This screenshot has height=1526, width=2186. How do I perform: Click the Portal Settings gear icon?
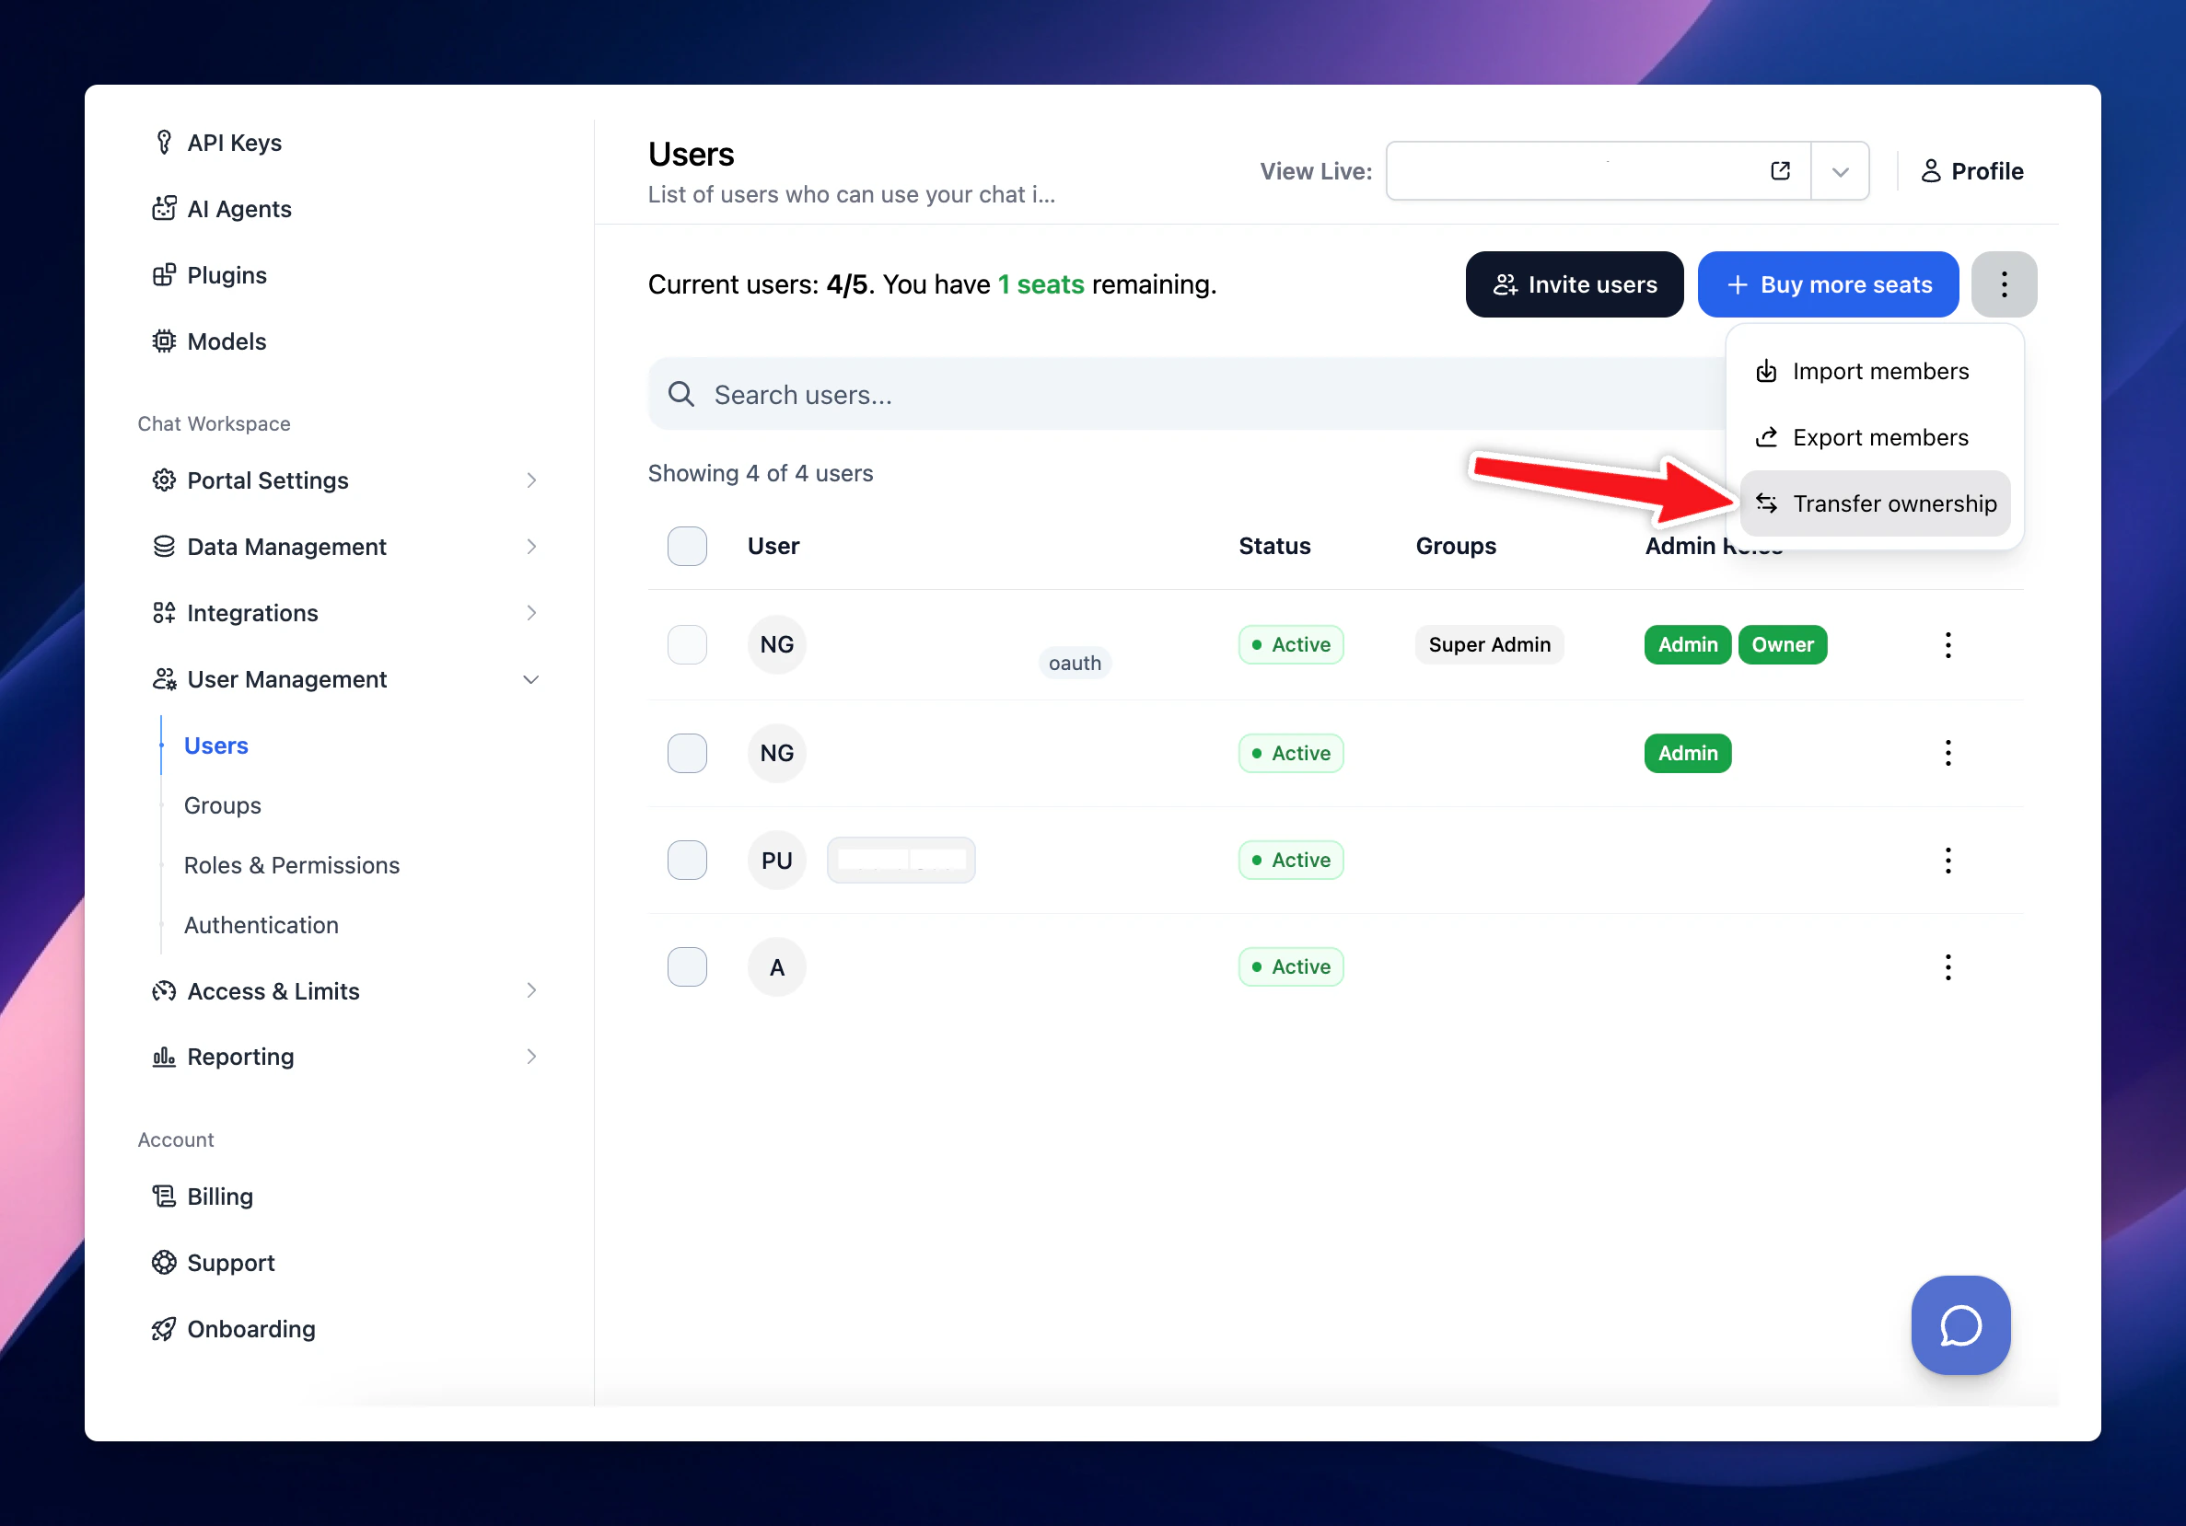(164, 480)
